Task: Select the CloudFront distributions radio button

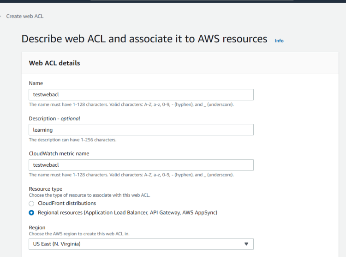Action: 31,204
